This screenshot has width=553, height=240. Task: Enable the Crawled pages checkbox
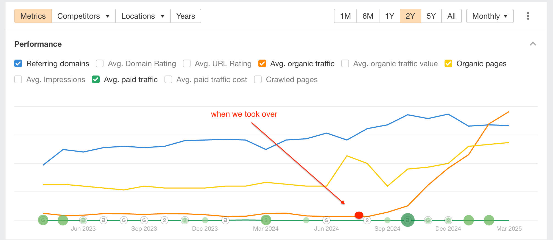(258, 79)
